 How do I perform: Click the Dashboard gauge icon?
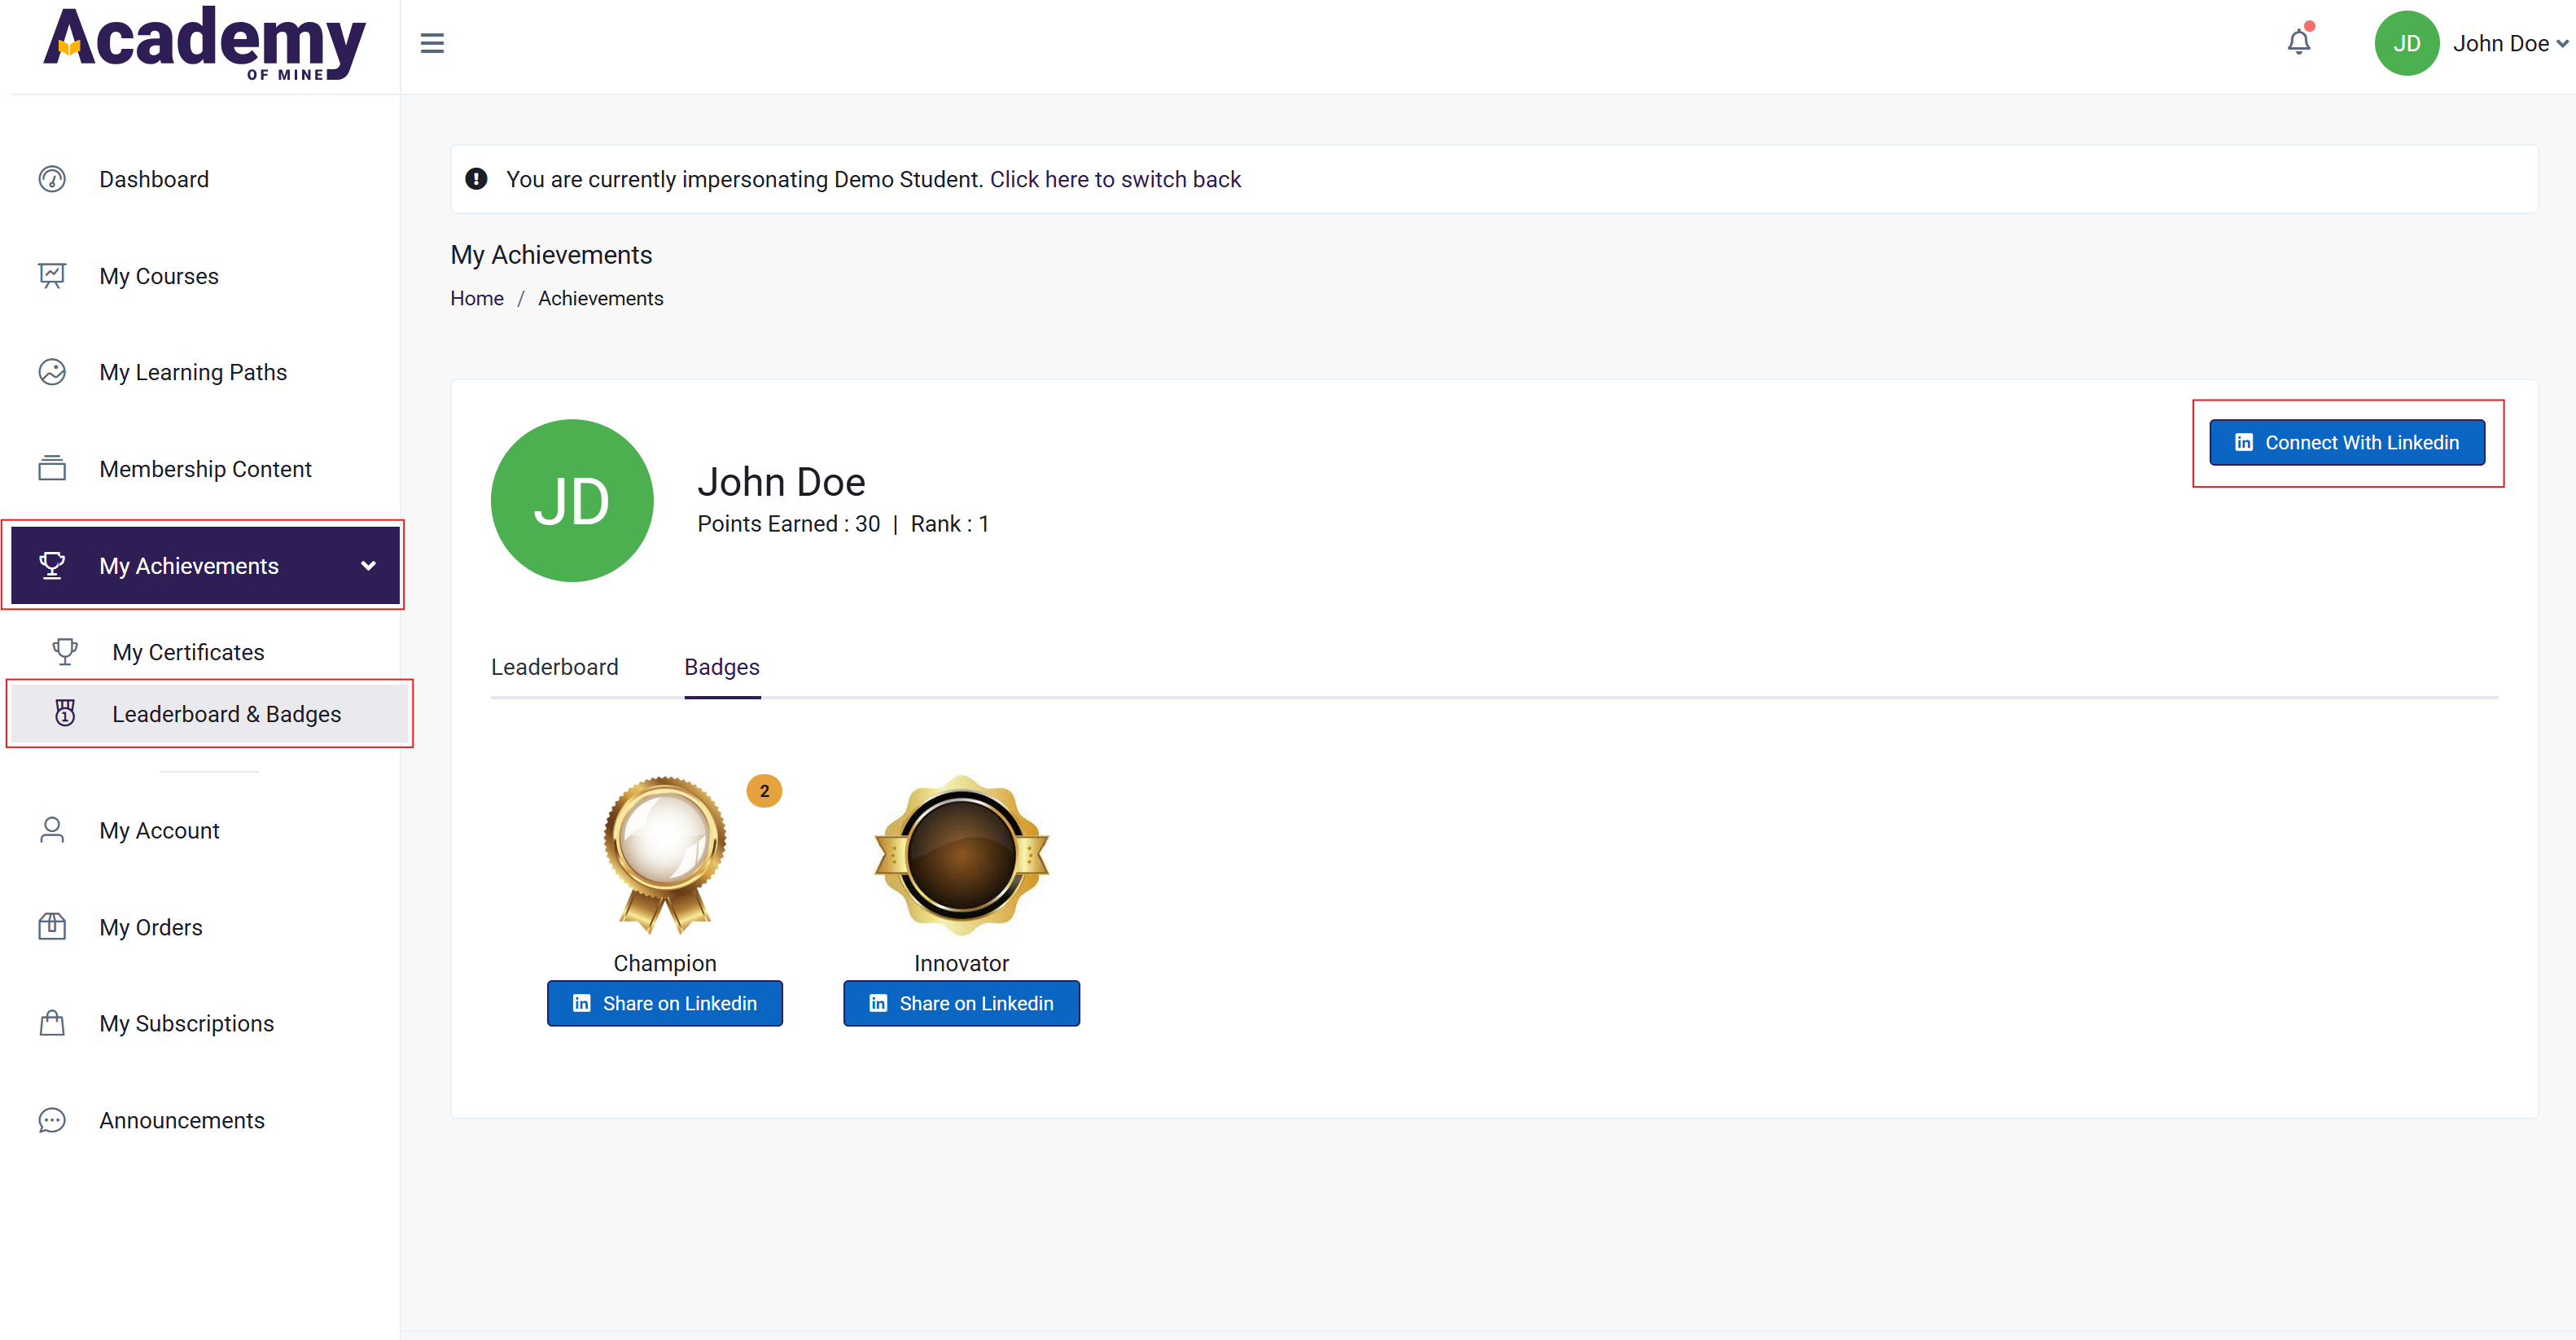52,179
